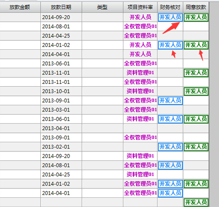The height and width of the screenshot is (207, 219).
Task: Click the 放款金额 column header
Action: pyautogui.click(x=20, y=7)
